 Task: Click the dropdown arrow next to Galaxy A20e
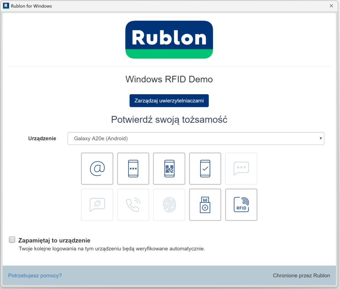(x=320, y=138)
